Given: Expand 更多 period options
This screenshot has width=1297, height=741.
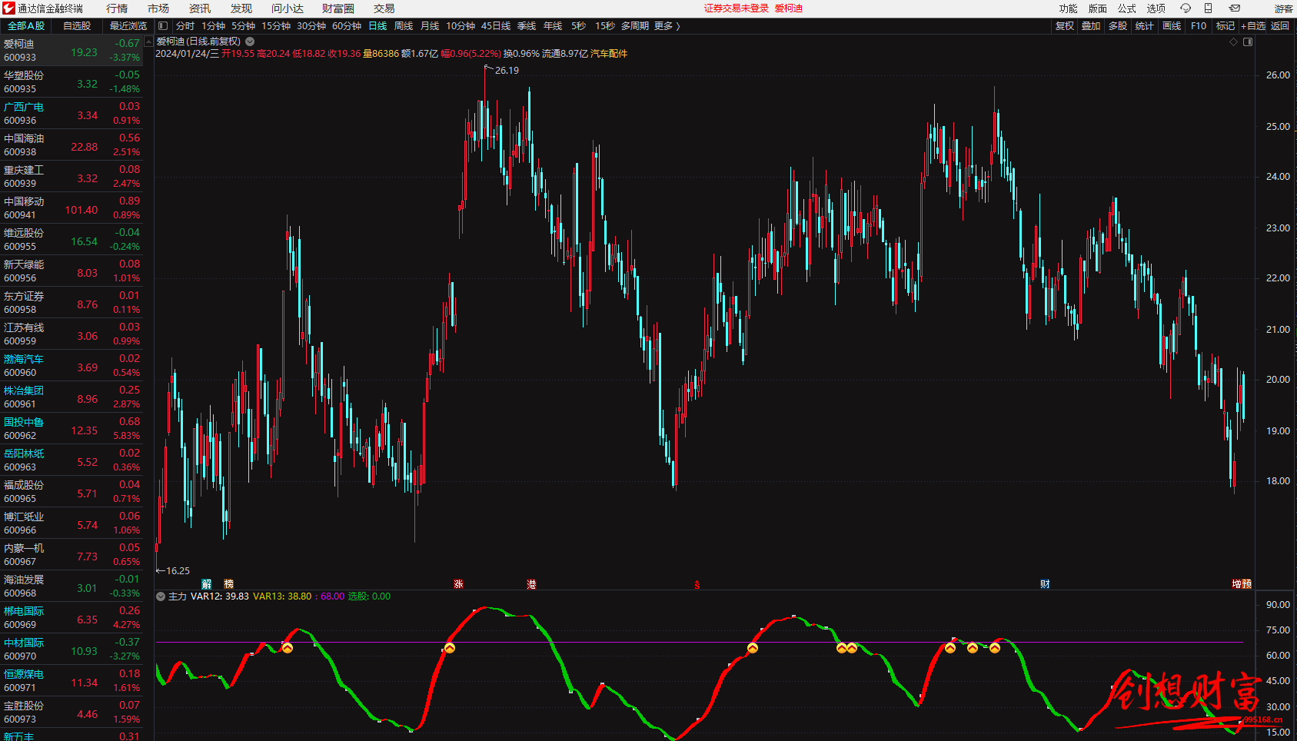Looking at the screenshot, I should tap(667, 26).
